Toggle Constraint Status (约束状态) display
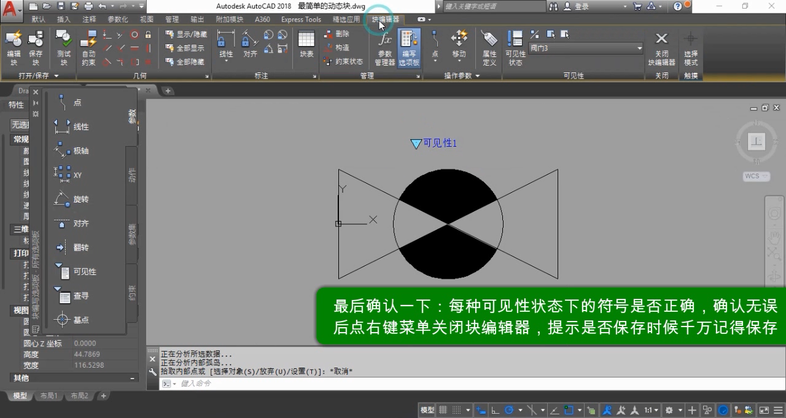786x418 pixels. tap(343, 61)
